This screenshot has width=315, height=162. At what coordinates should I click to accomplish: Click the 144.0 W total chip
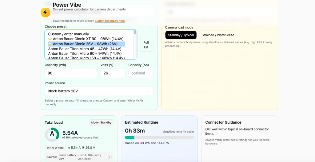[x=55, y=148]
